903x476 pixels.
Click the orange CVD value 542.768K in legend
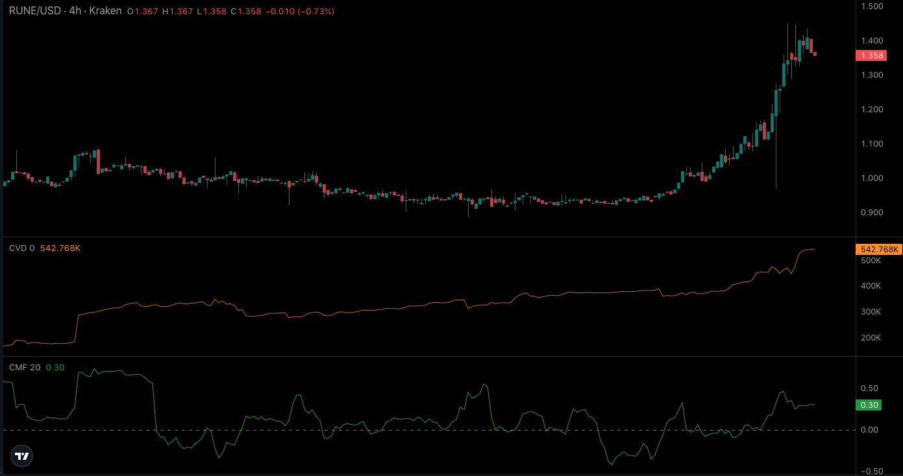tap(60, 248)
